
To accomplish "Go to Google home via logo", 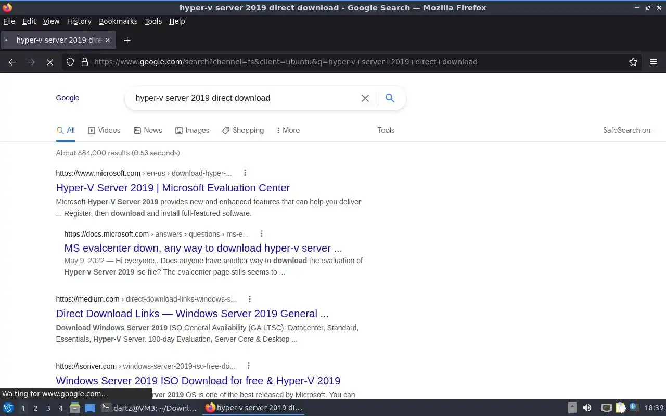I will (x=68, y=98).
